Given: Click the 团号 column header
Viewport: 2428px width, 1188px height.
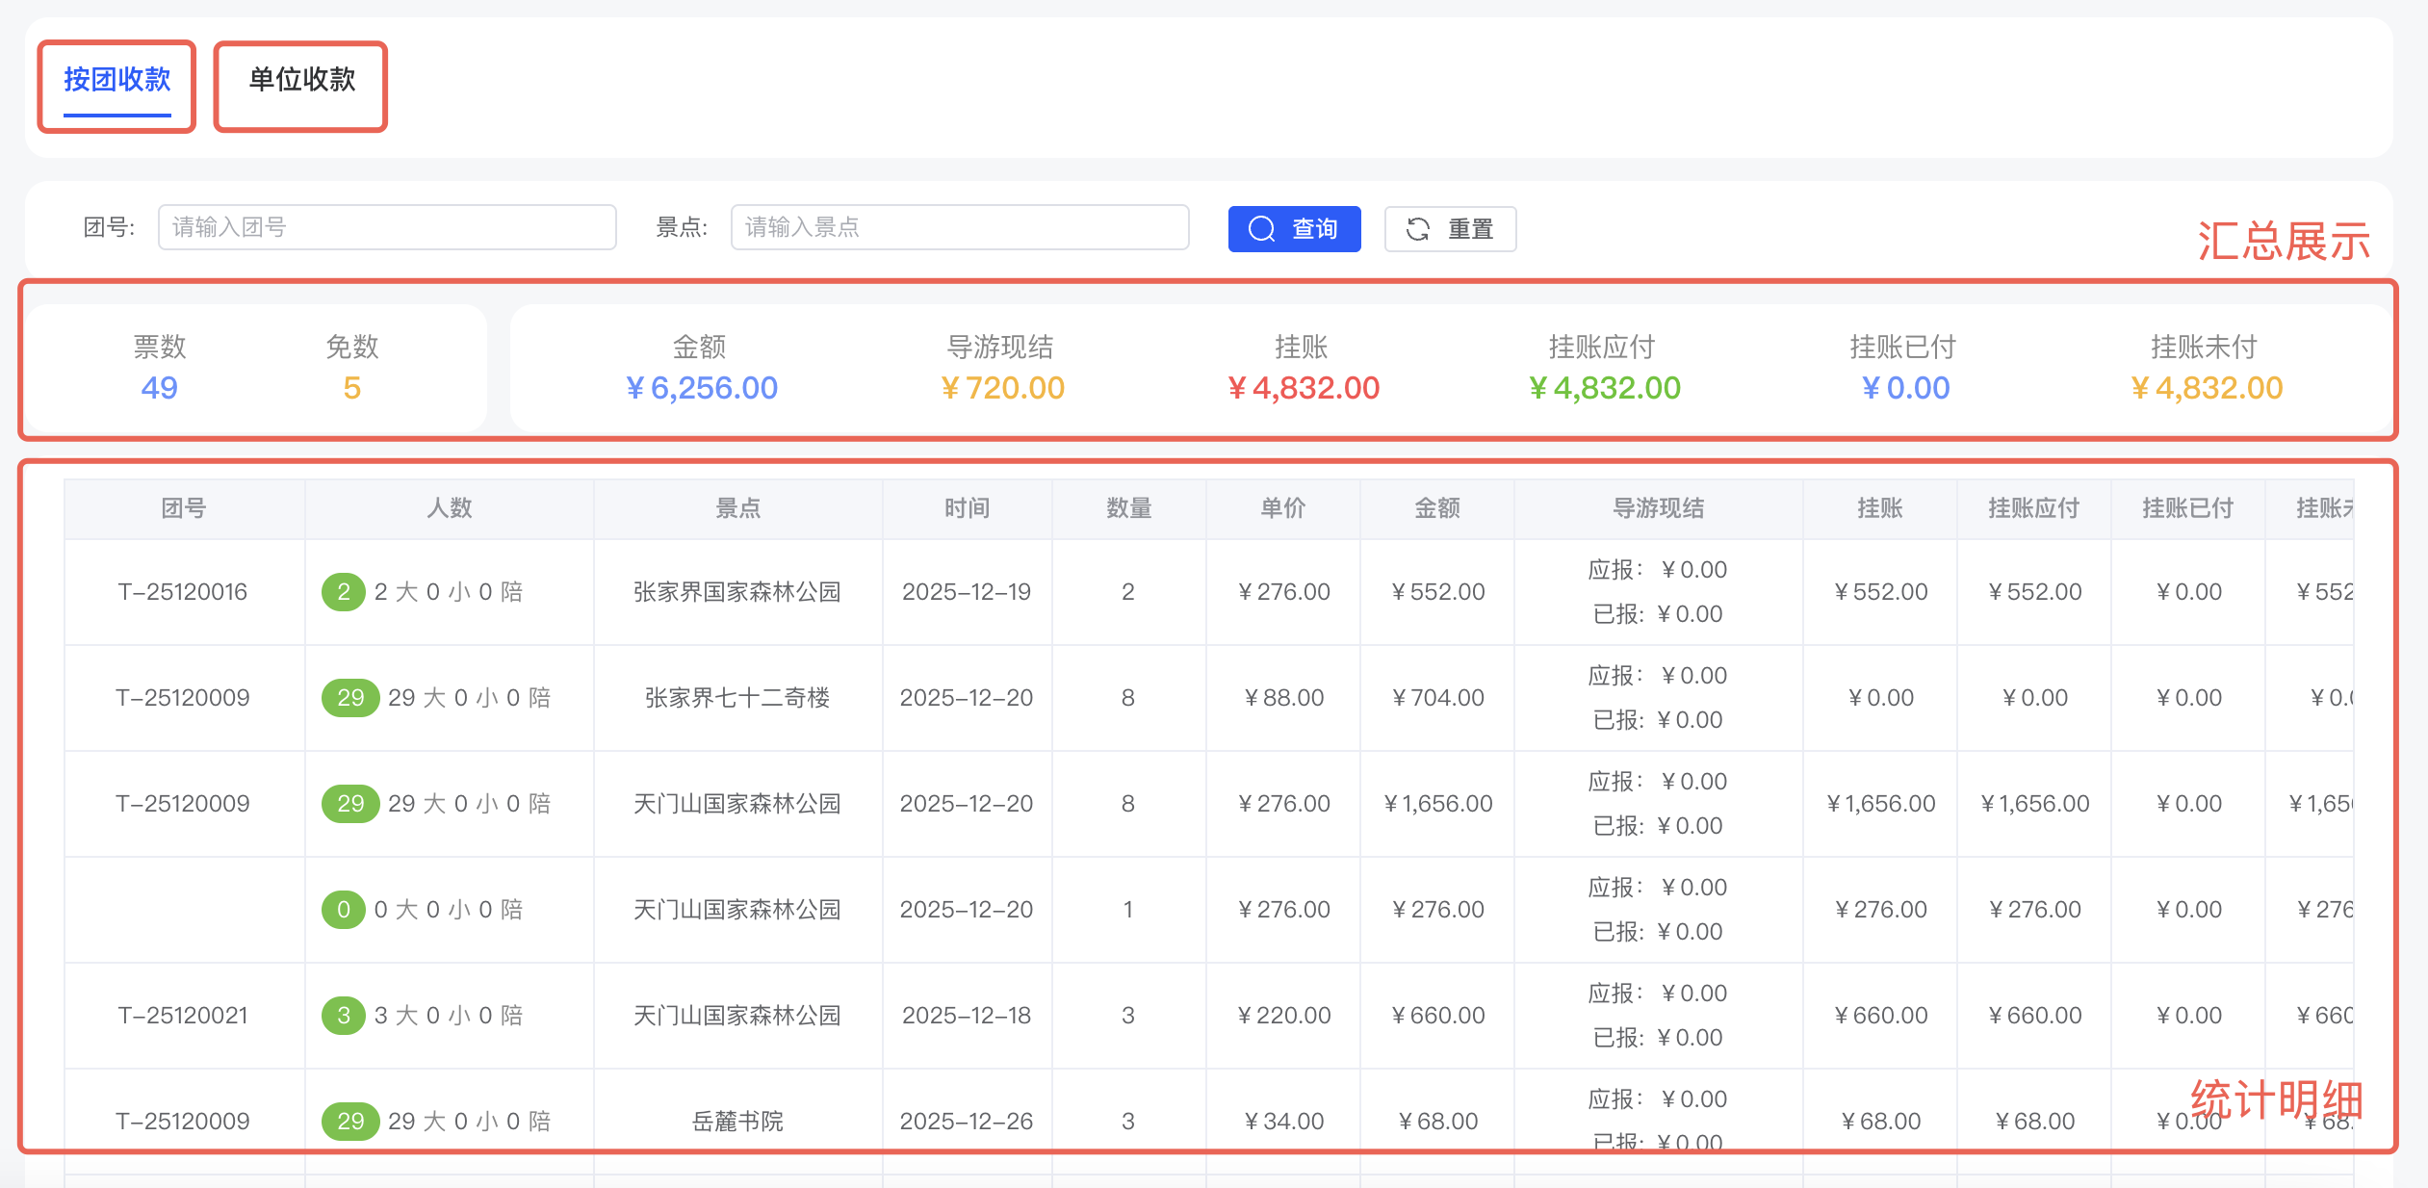Looking at the screenshot, I should tap(183, 508).
